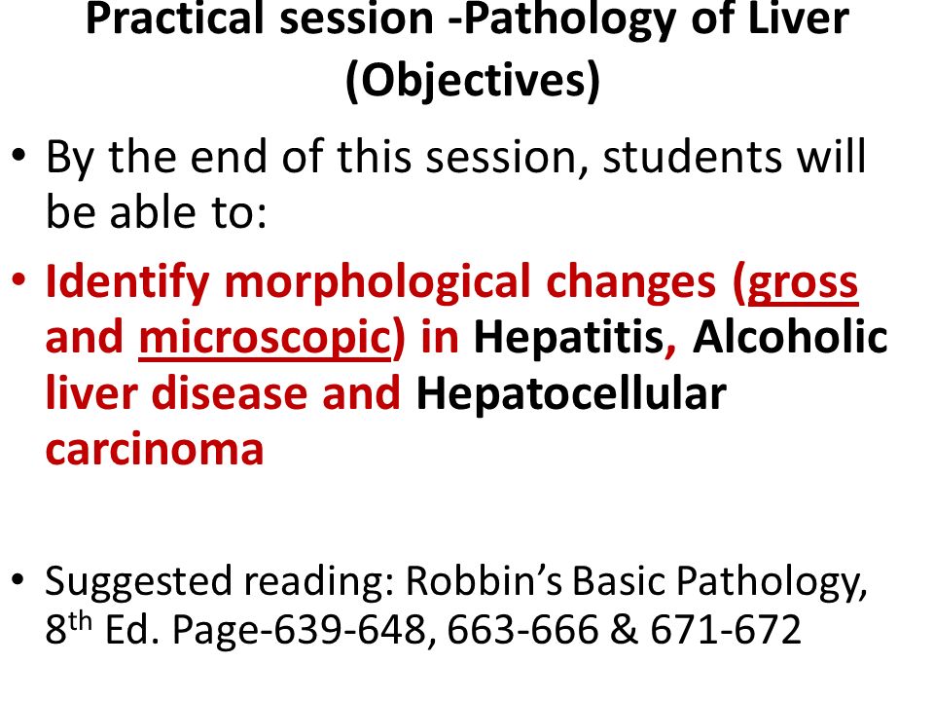Click the bullet before 'Suggested reading'
934x701 pixels.
click(18, 578)
